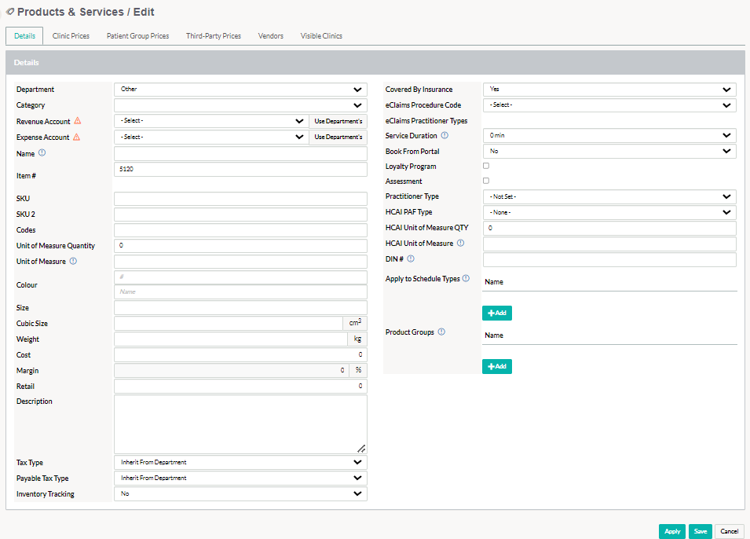This screenshot has width=750, height=539.
Task: Switch to the Vendors tab
Action: 271,36
